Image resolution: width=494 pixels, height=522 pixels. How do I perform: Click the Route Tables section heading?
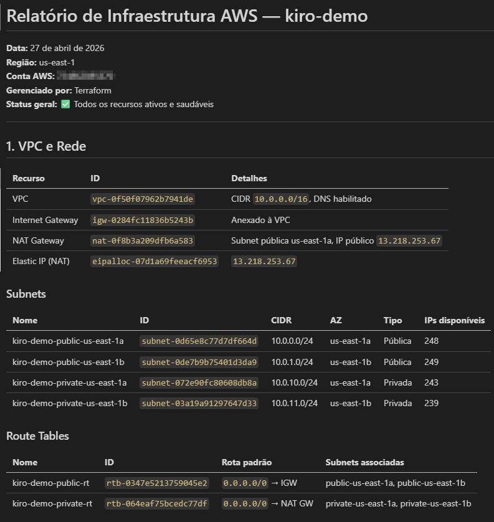pyautogui.click(x=37, y=436)
